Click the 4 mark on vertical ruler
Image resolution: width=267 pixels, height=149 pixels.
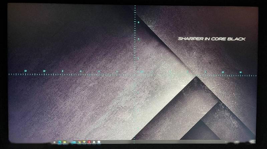[139, 39]
